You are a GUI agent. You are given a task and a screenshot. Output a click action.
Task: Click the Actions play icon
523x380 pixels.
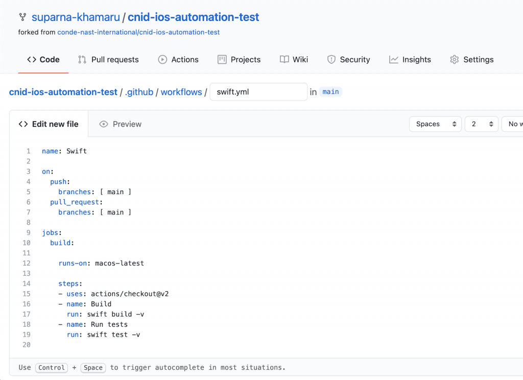point(162,60)
